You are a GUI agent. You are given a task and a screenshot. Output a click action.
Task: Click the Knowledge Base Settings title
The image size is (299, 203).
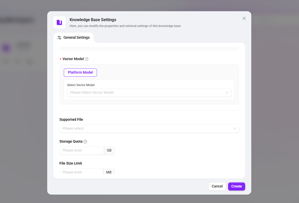coord(93,20)
